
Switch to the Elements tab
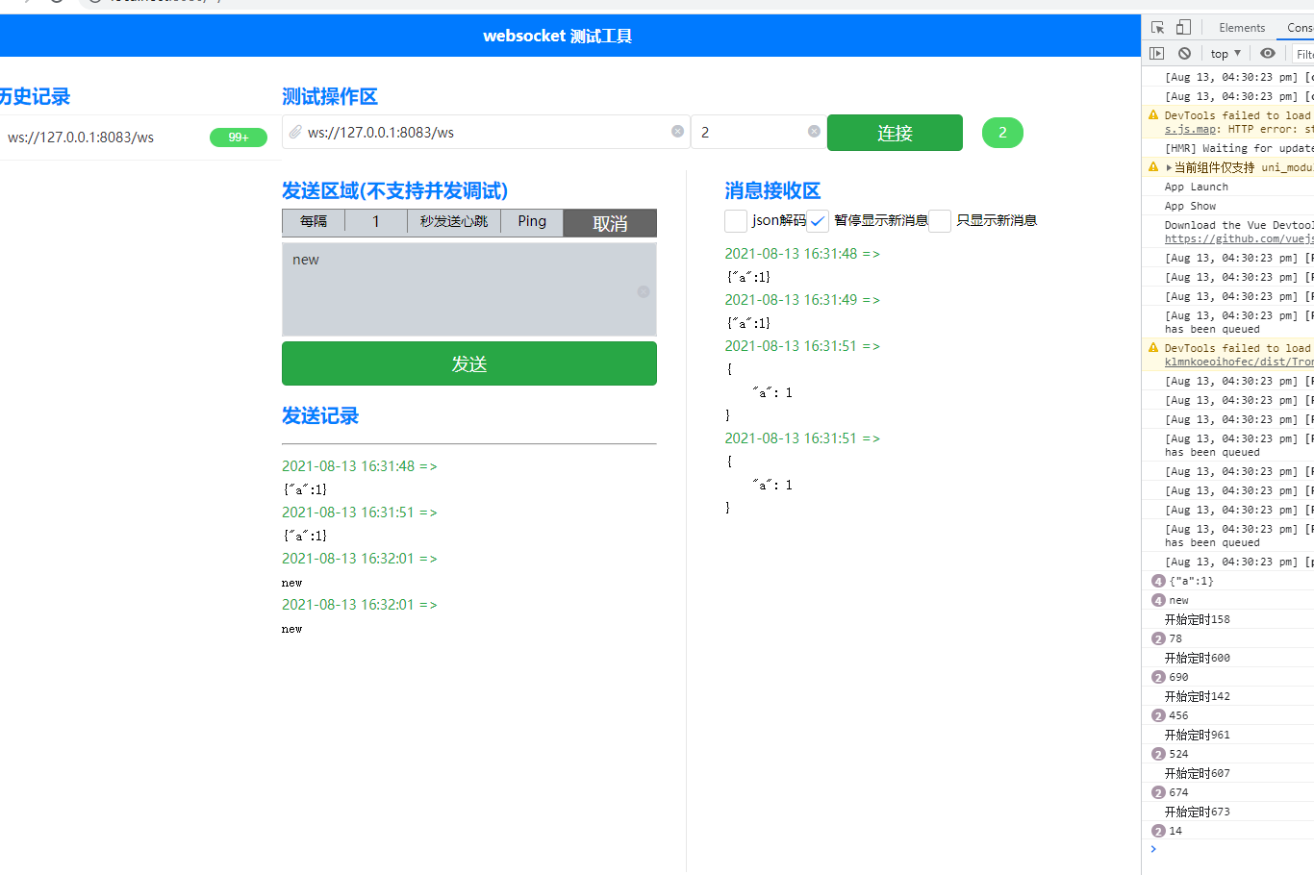1242,28
